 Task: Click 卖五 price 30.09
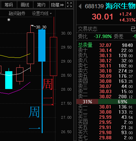click(x=105, y=76)
